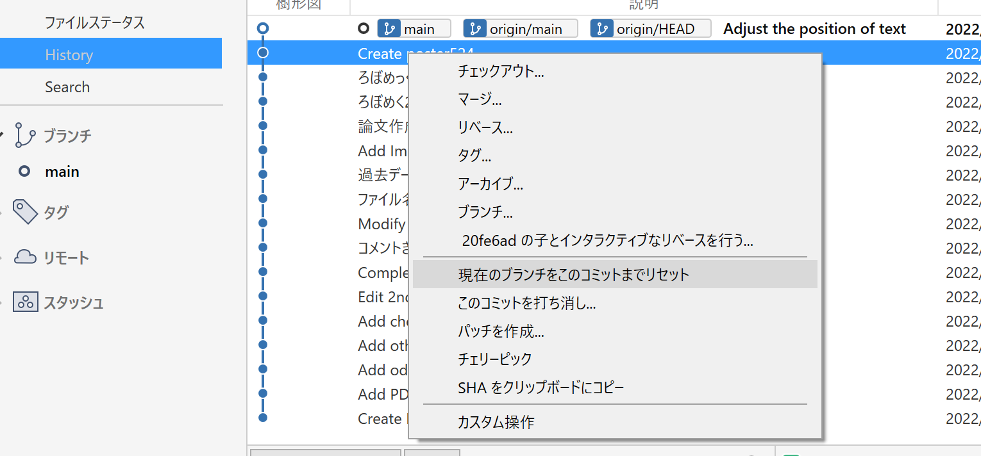The width and height of the screenshot is (981, 456).
Task: Select the commit row starting 'Add od'
Action: (383, 370)
